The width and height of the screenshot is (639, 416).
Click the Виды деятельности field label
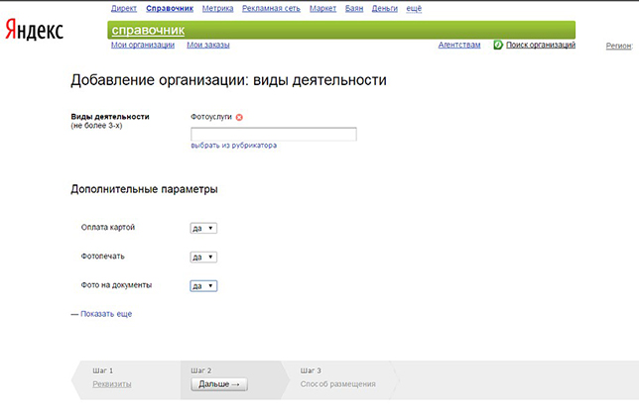(x=110, y=117)
